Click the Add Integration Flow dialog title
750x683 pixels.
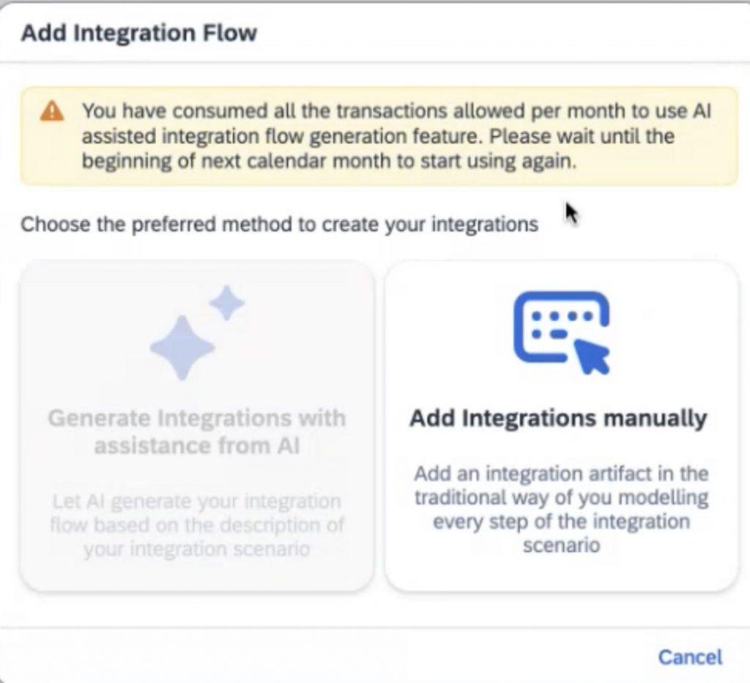139,33
